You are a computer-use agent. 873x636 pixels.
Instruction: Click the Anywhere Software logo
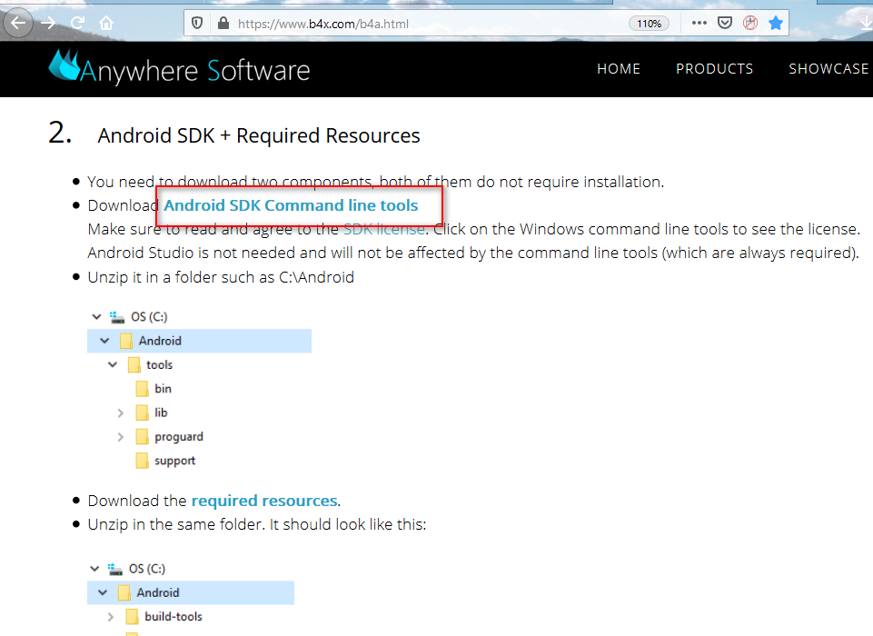pos(179,69)
